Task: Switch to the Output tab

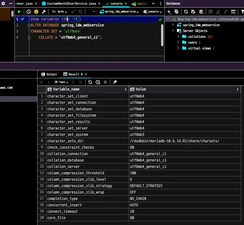Action: [x=49, y=74]
